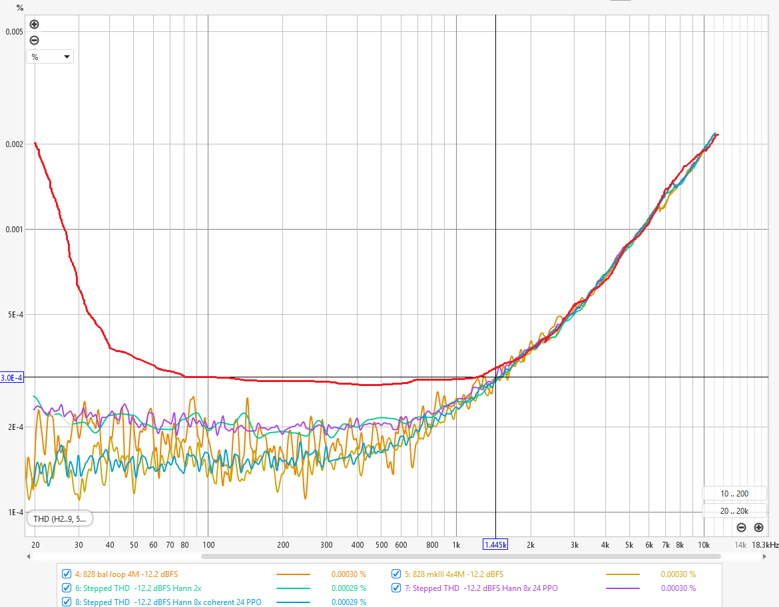Click label 6: Stepped THD -12.2 dBFS Hann 2x
779x607 pixels.
click(138, 588)
